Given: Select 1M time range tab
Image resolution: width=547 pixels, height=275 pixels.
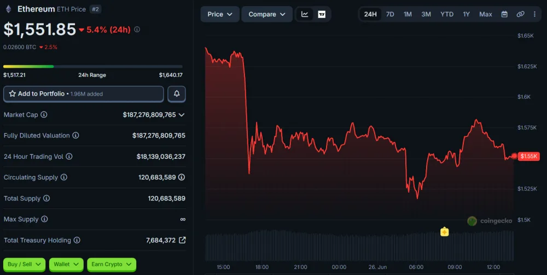Looking at the screenshot, I should [x=408, y=14].
